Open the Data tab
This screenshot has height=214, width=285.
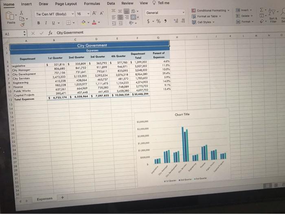click(111, 3)
